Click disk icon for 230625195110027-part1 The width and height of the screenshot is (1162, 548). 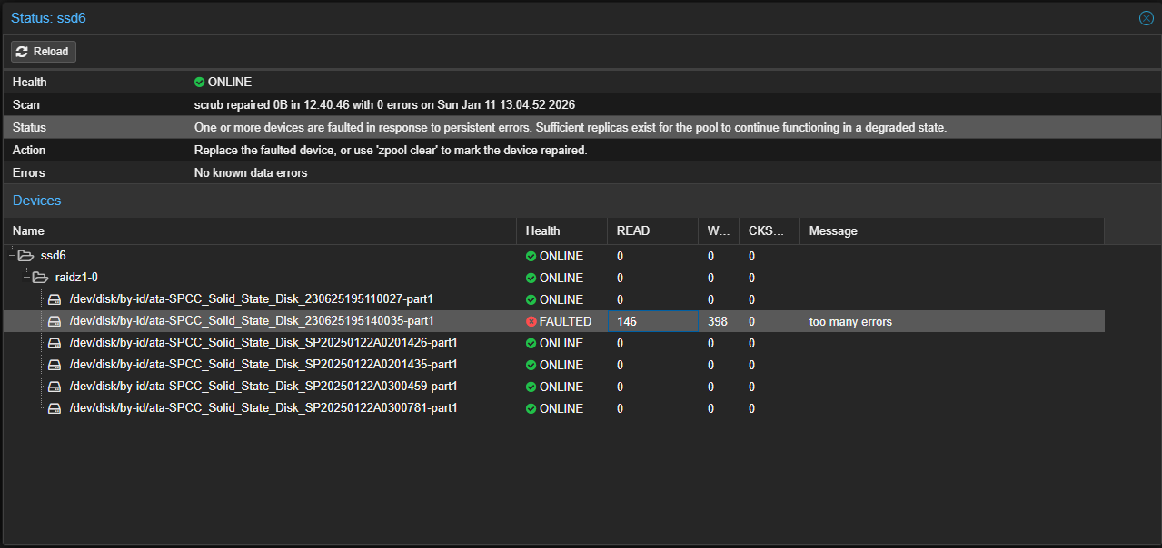(55, 299)
